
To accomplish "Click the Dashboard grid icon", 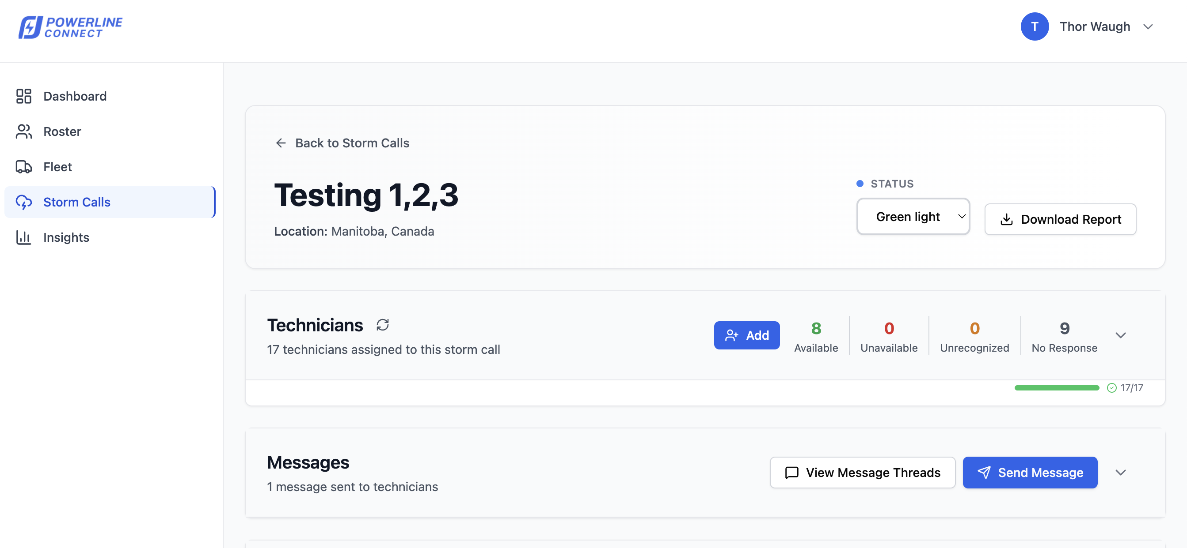I will (23, 96).
